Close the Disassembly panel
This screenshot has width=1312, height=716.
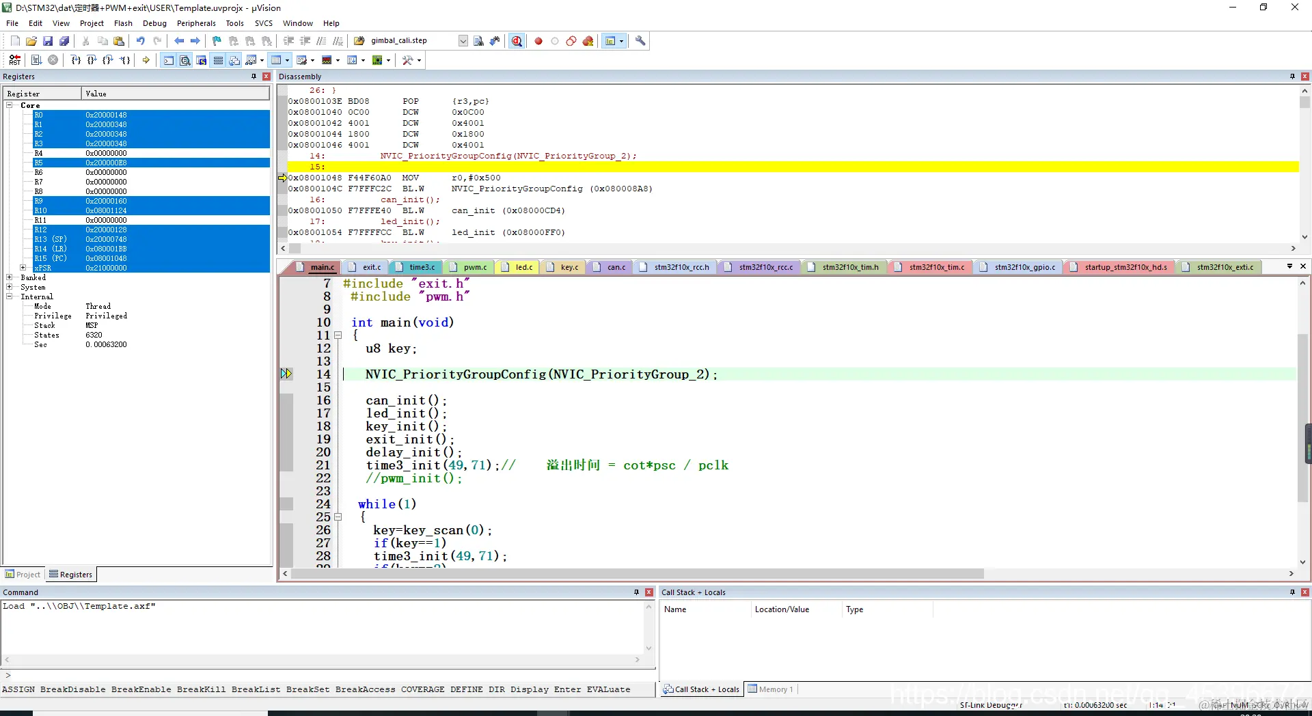1305,77
